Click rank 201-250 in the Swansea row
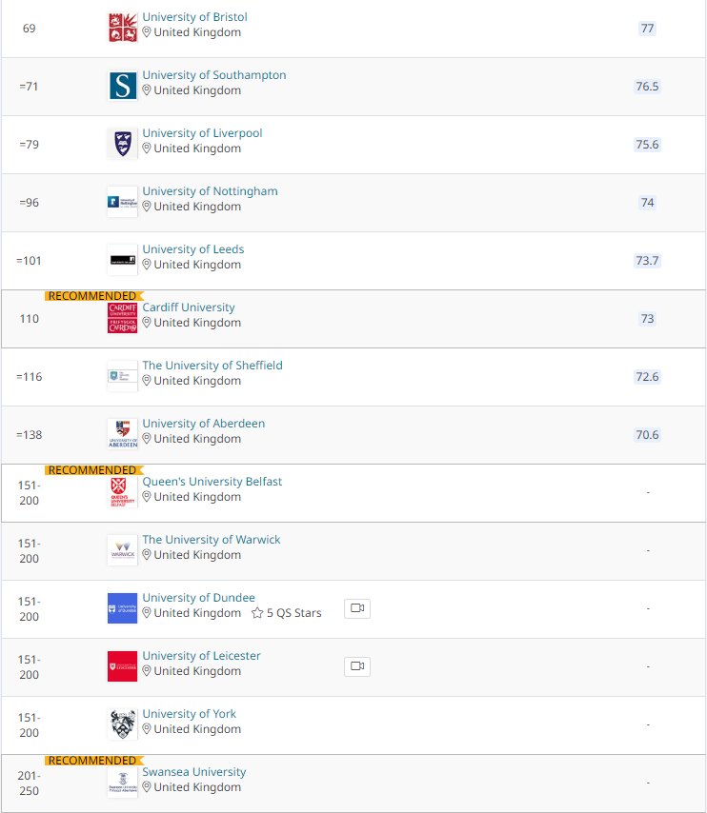The image size is (707, 813). click(30, 783)
